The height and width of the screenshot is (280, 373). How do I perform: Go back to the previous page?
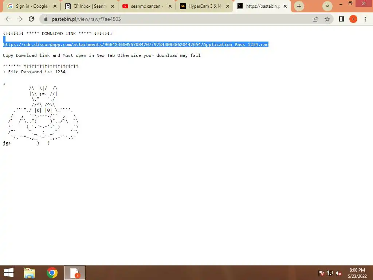[8, 19]
